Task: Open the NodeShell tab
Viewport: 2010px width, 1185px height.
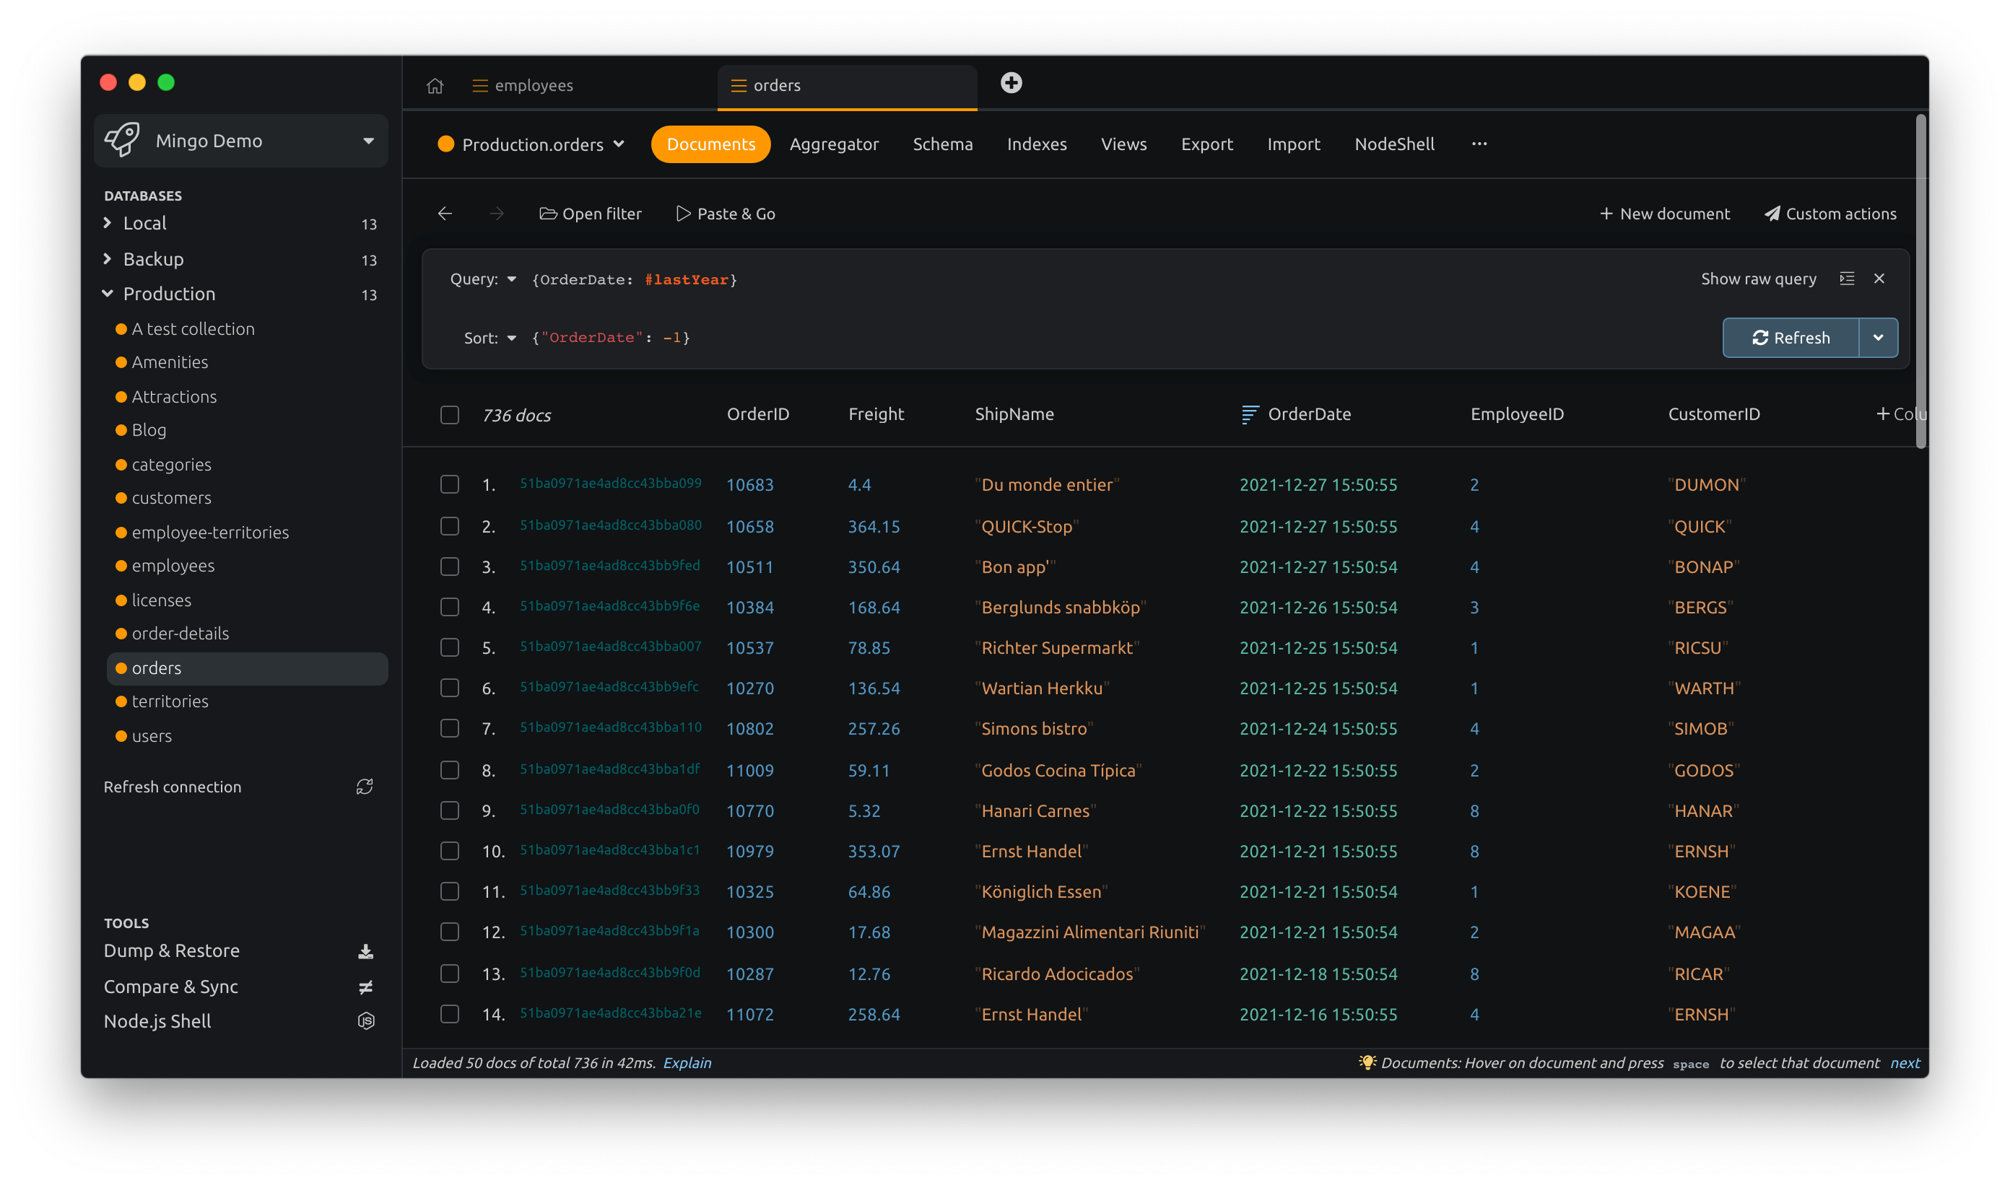Action: (1394, 144)
